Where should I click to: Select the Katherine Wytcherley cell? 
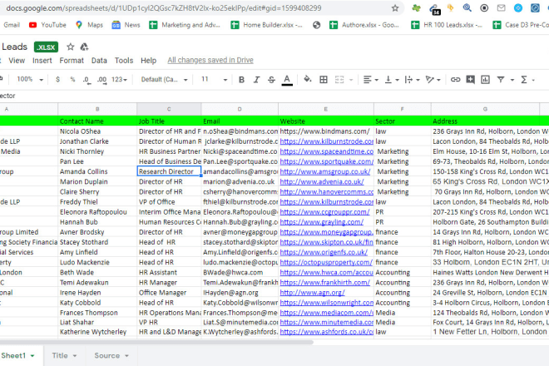[x=97, y=332]
